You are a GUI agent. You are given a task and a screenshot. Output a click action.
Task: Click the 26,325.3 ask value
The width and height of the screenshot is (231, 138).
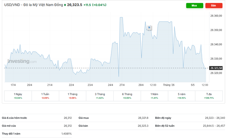(x=143, y=126)
